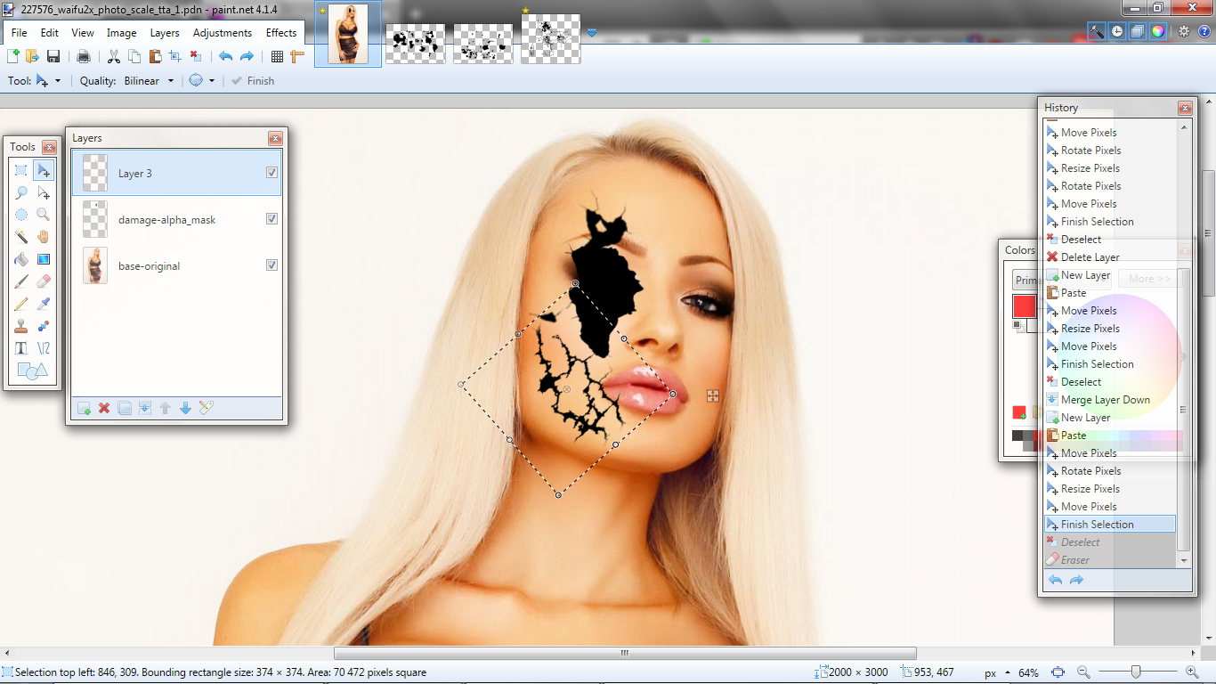Viewport: 1216px width, 684px height.
Task: Toggle the History window icon
Action: pos(1116,31)
